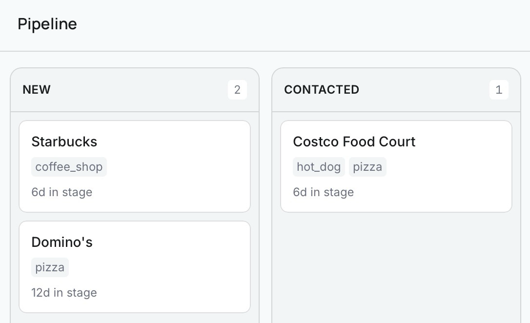This screenshot has width=530, height=323.
Task: Select the NEW column header
Action: click(37, 89)
